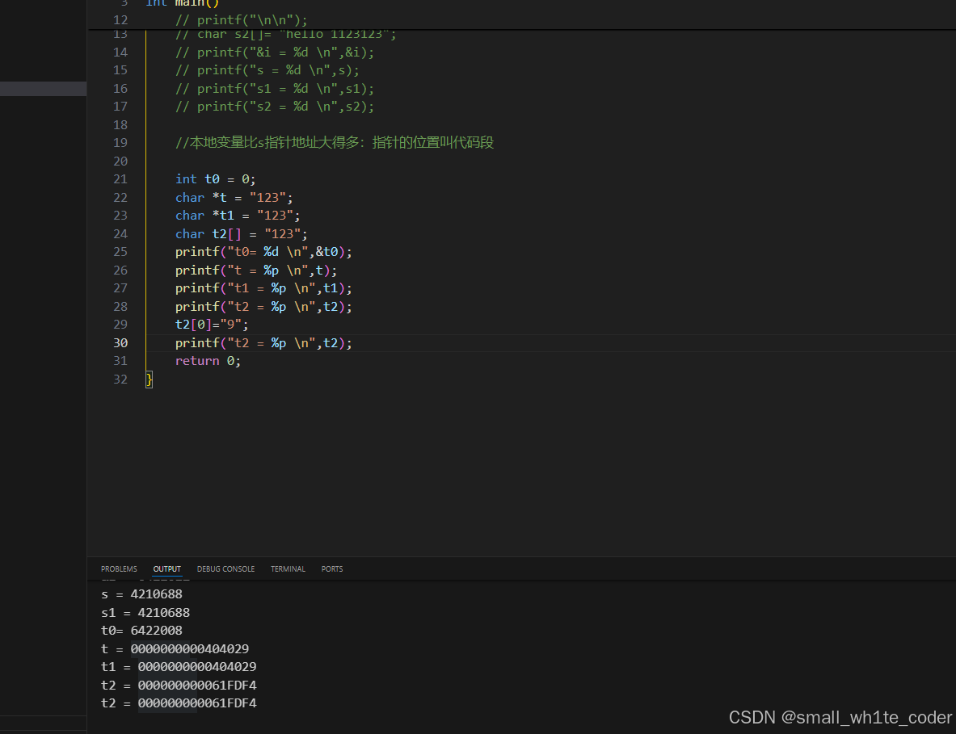Click the closing brace on line 32
The height and width of the screenshot is (734, 956).
[149, 380]
